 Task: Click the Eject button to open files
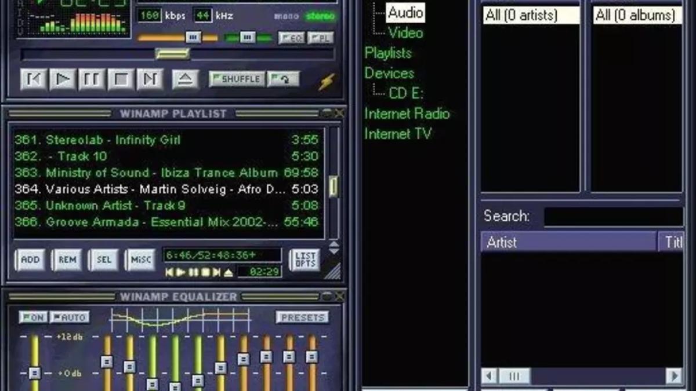point(185,79)
